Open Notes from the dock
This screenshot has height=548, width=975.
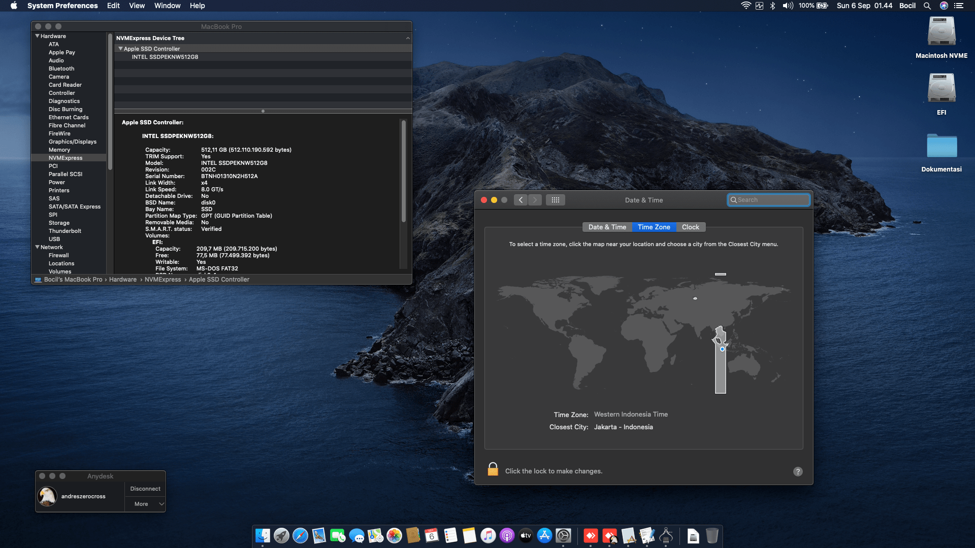pyautogui.click(x=469, y=536)
